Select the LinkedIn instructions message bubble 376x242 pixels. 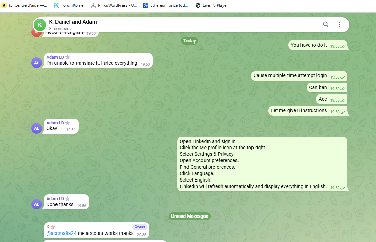[262, 164]
